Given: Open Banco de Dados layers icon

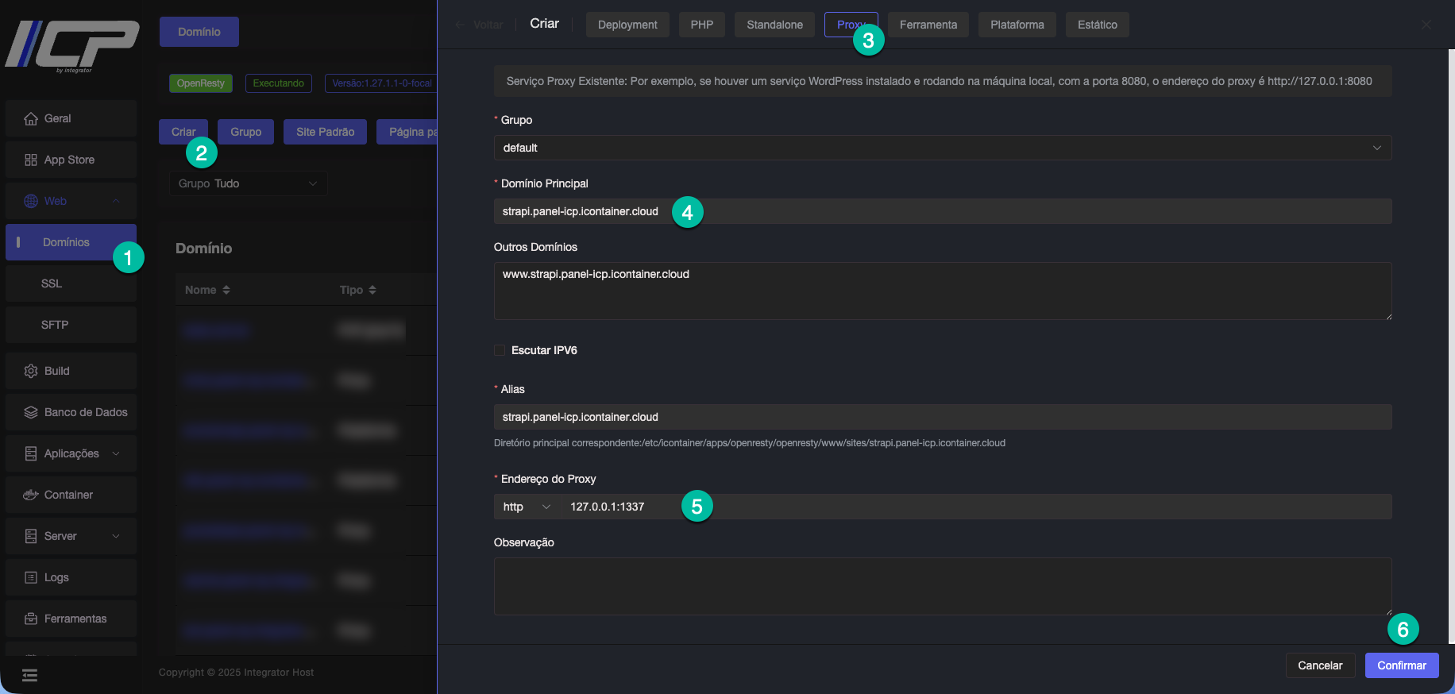Looking at the screenshot, I should tap(31, 413).
